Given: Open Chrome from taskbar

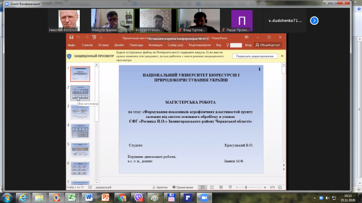Looking at the screenshot, I should (122, 198).
